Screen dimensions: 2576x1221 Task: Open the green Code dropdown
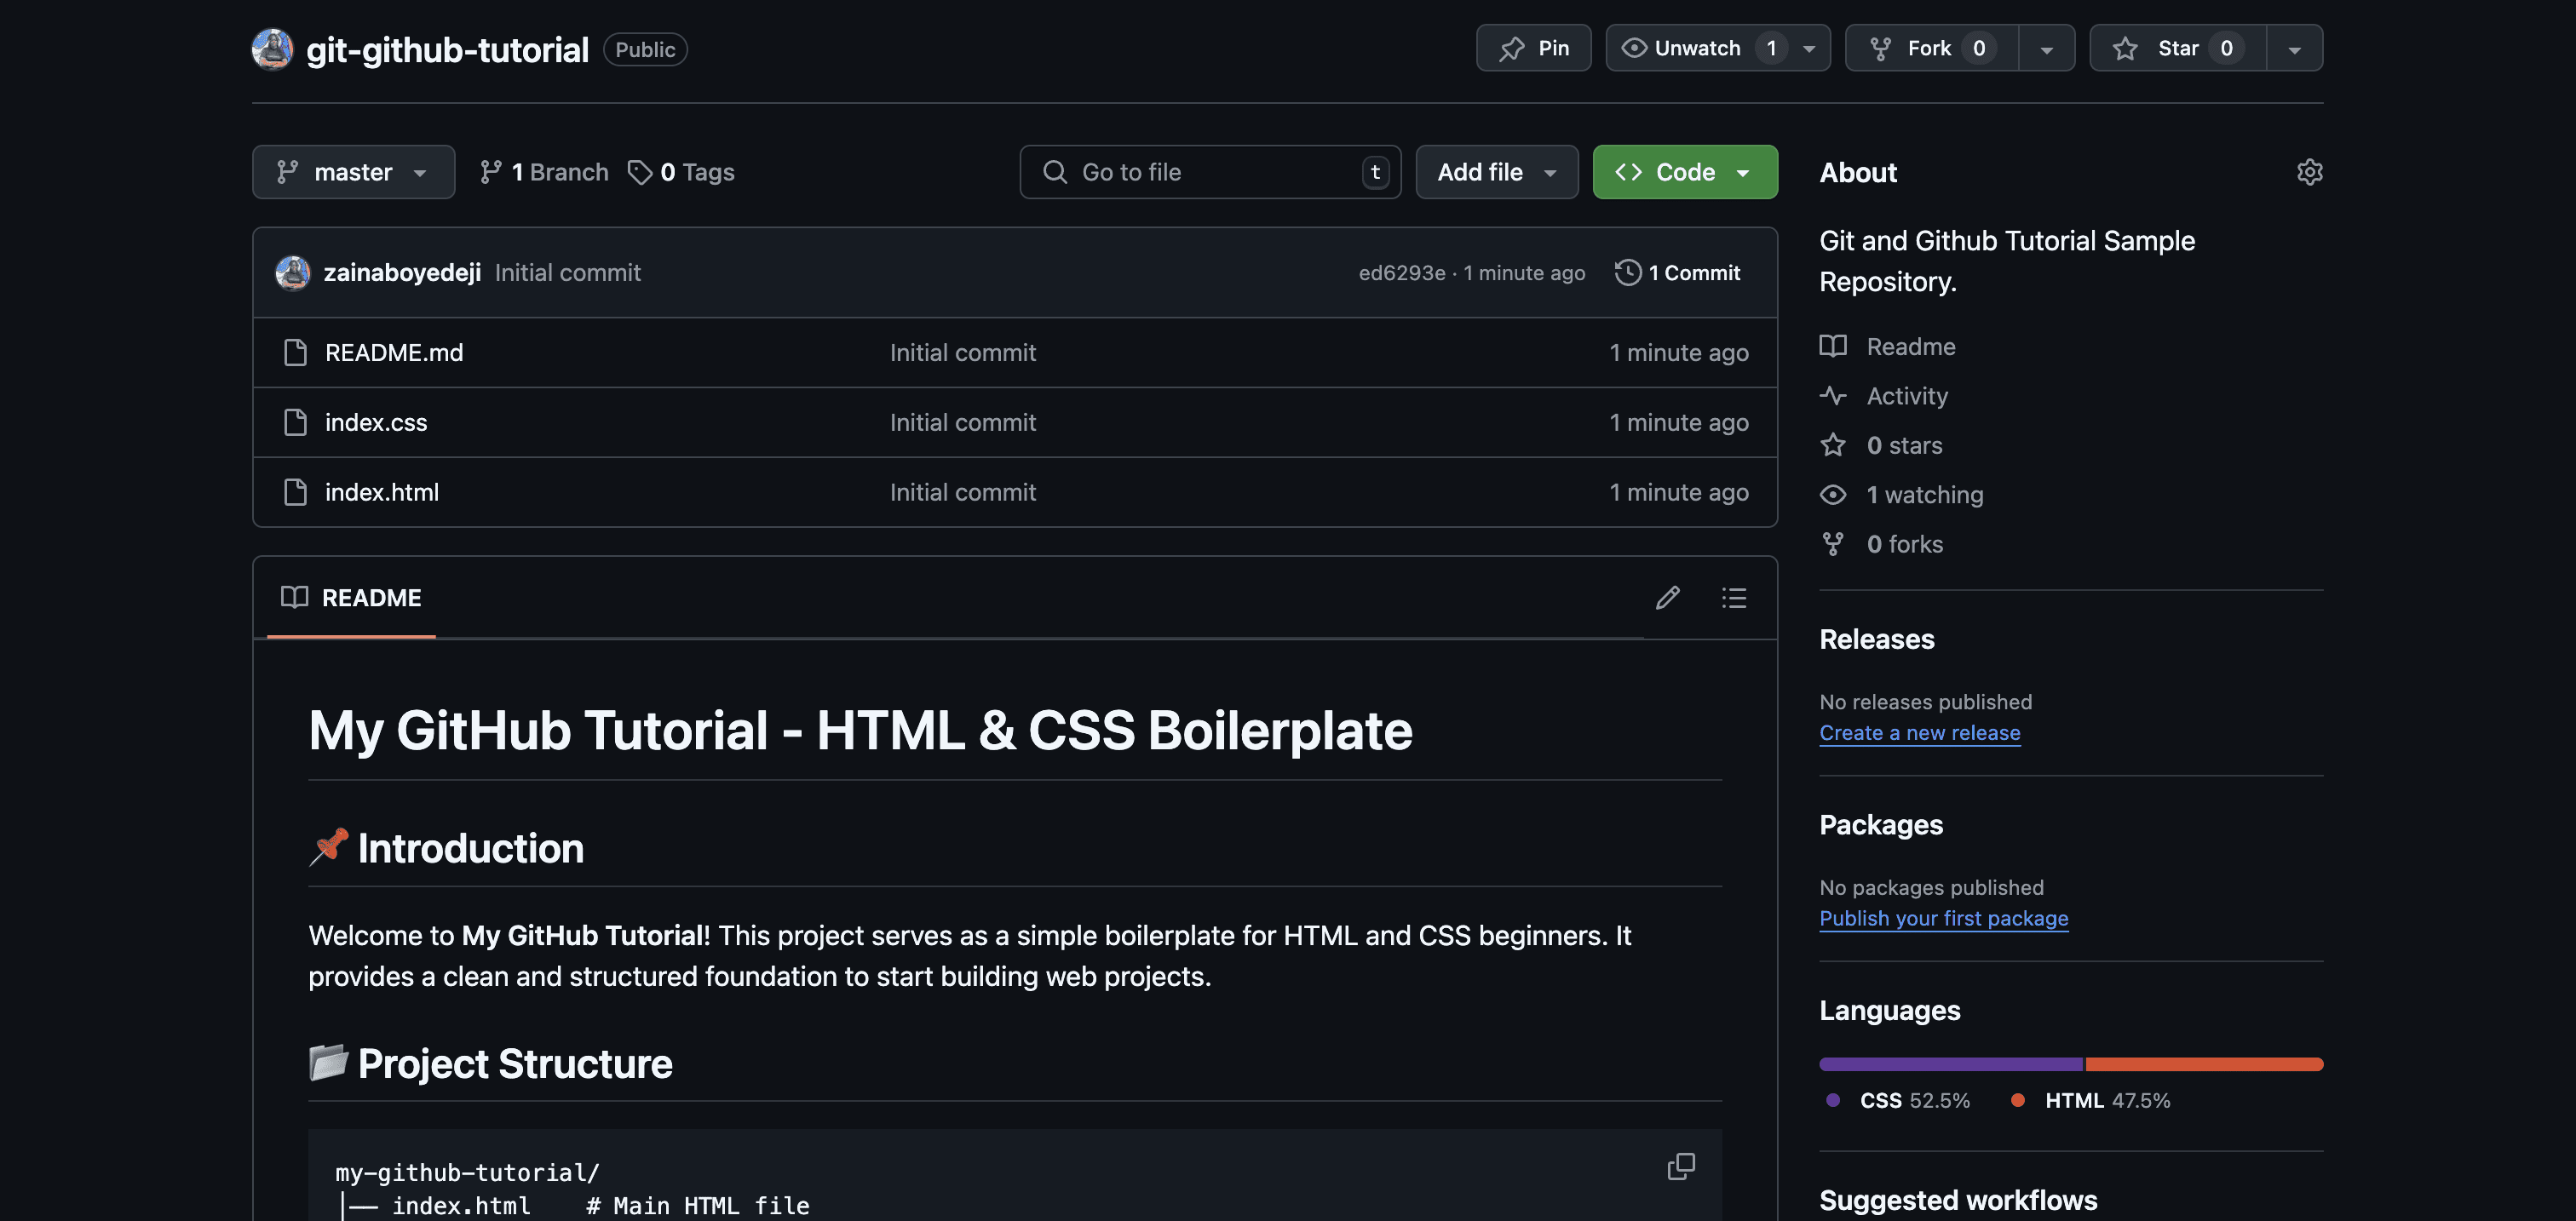click(x=1684, y=172)
